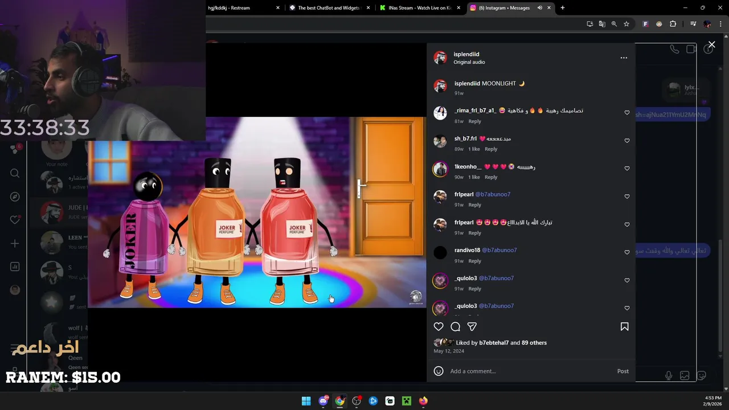Open the Original audio link

pos(469,62)
